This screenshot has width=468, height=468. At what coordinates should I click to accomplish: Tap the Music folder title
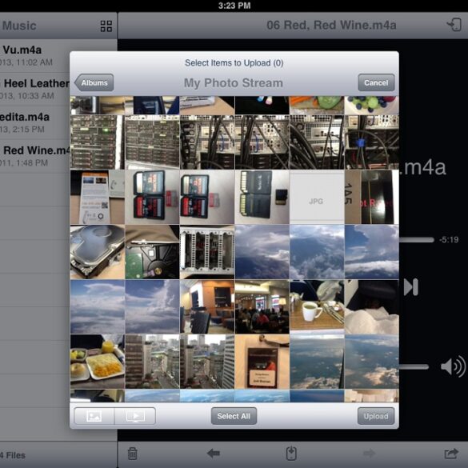click(x=19, y=26)
